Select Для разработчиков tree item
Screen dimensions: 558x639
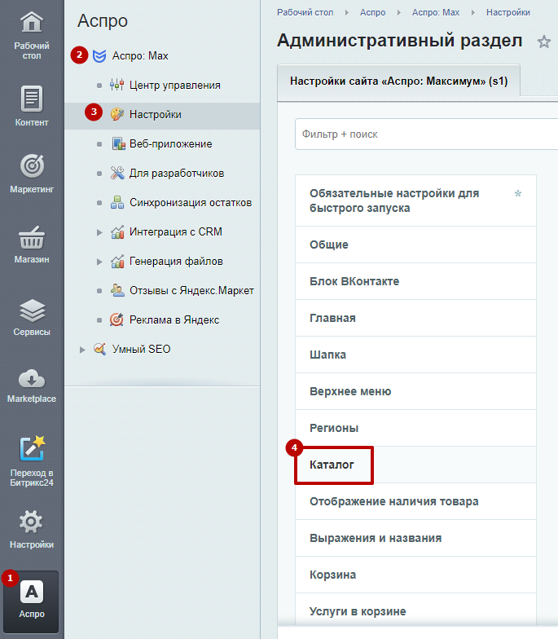tap(177, 173)
